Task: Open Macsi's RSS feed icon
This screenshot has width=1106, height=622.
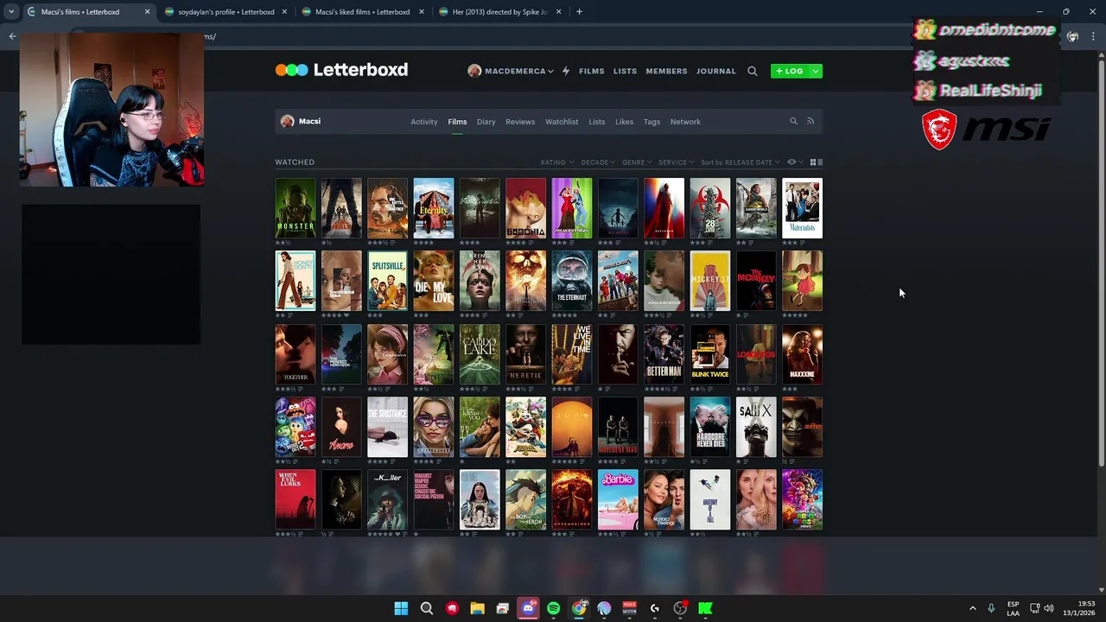Action: pyautogui.click(x=810, y=121)
